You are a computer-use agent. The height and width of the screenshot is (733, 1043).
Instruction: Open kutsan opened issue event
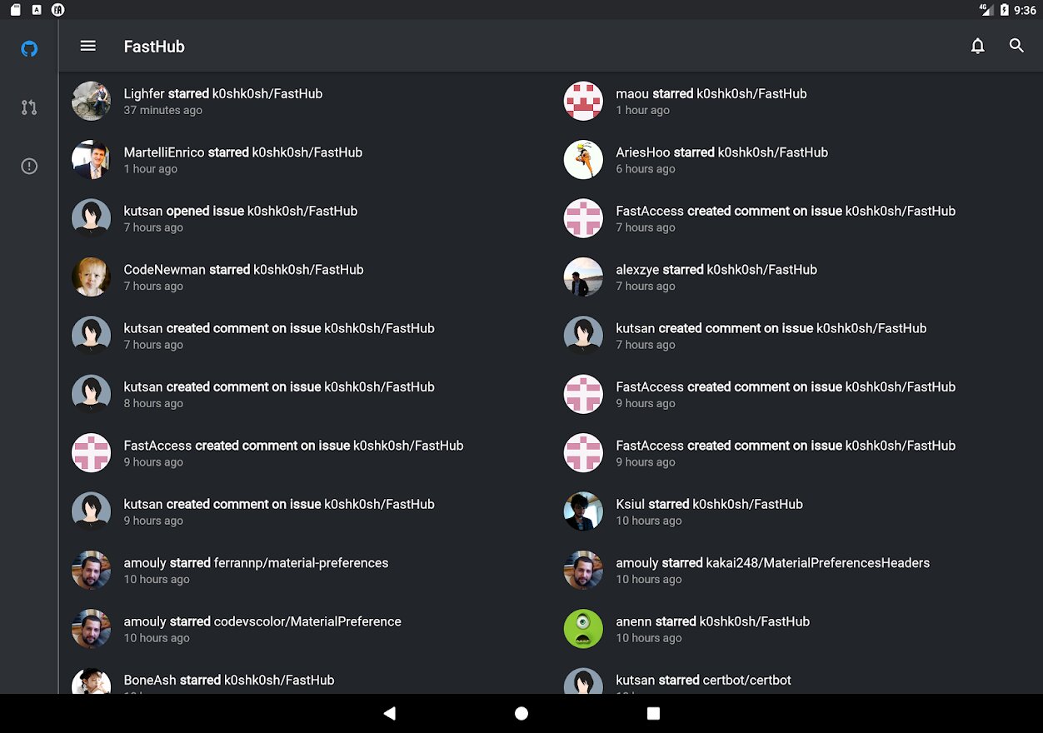pos(309,218)
